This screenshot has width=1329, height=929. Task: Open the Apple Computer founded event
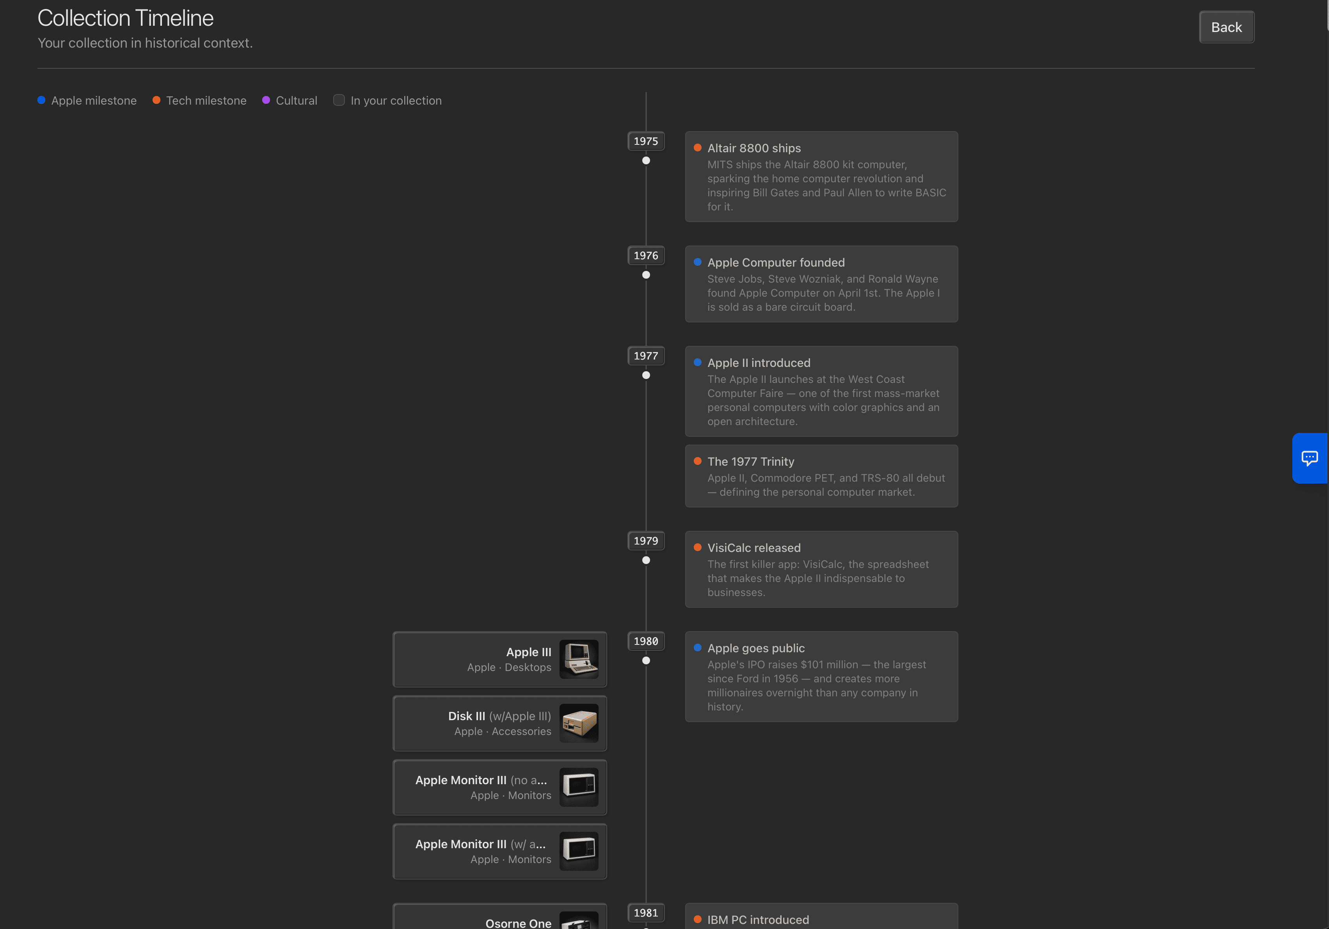click(x=821, y=284)
